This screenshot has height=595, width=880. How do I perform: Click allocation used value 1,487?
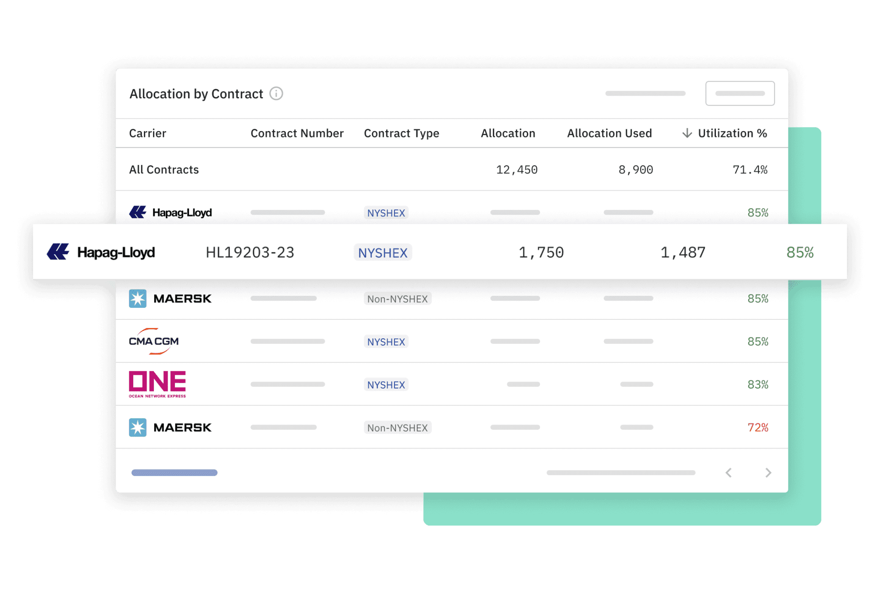683,252
